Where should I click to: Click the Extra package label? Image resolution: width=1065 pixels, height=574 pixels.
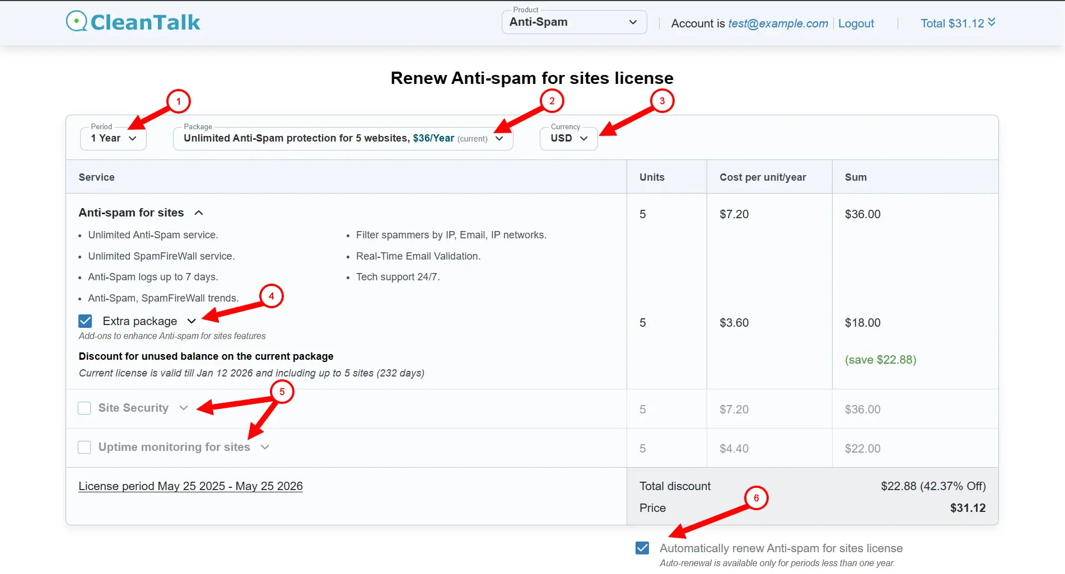point(140,321)
